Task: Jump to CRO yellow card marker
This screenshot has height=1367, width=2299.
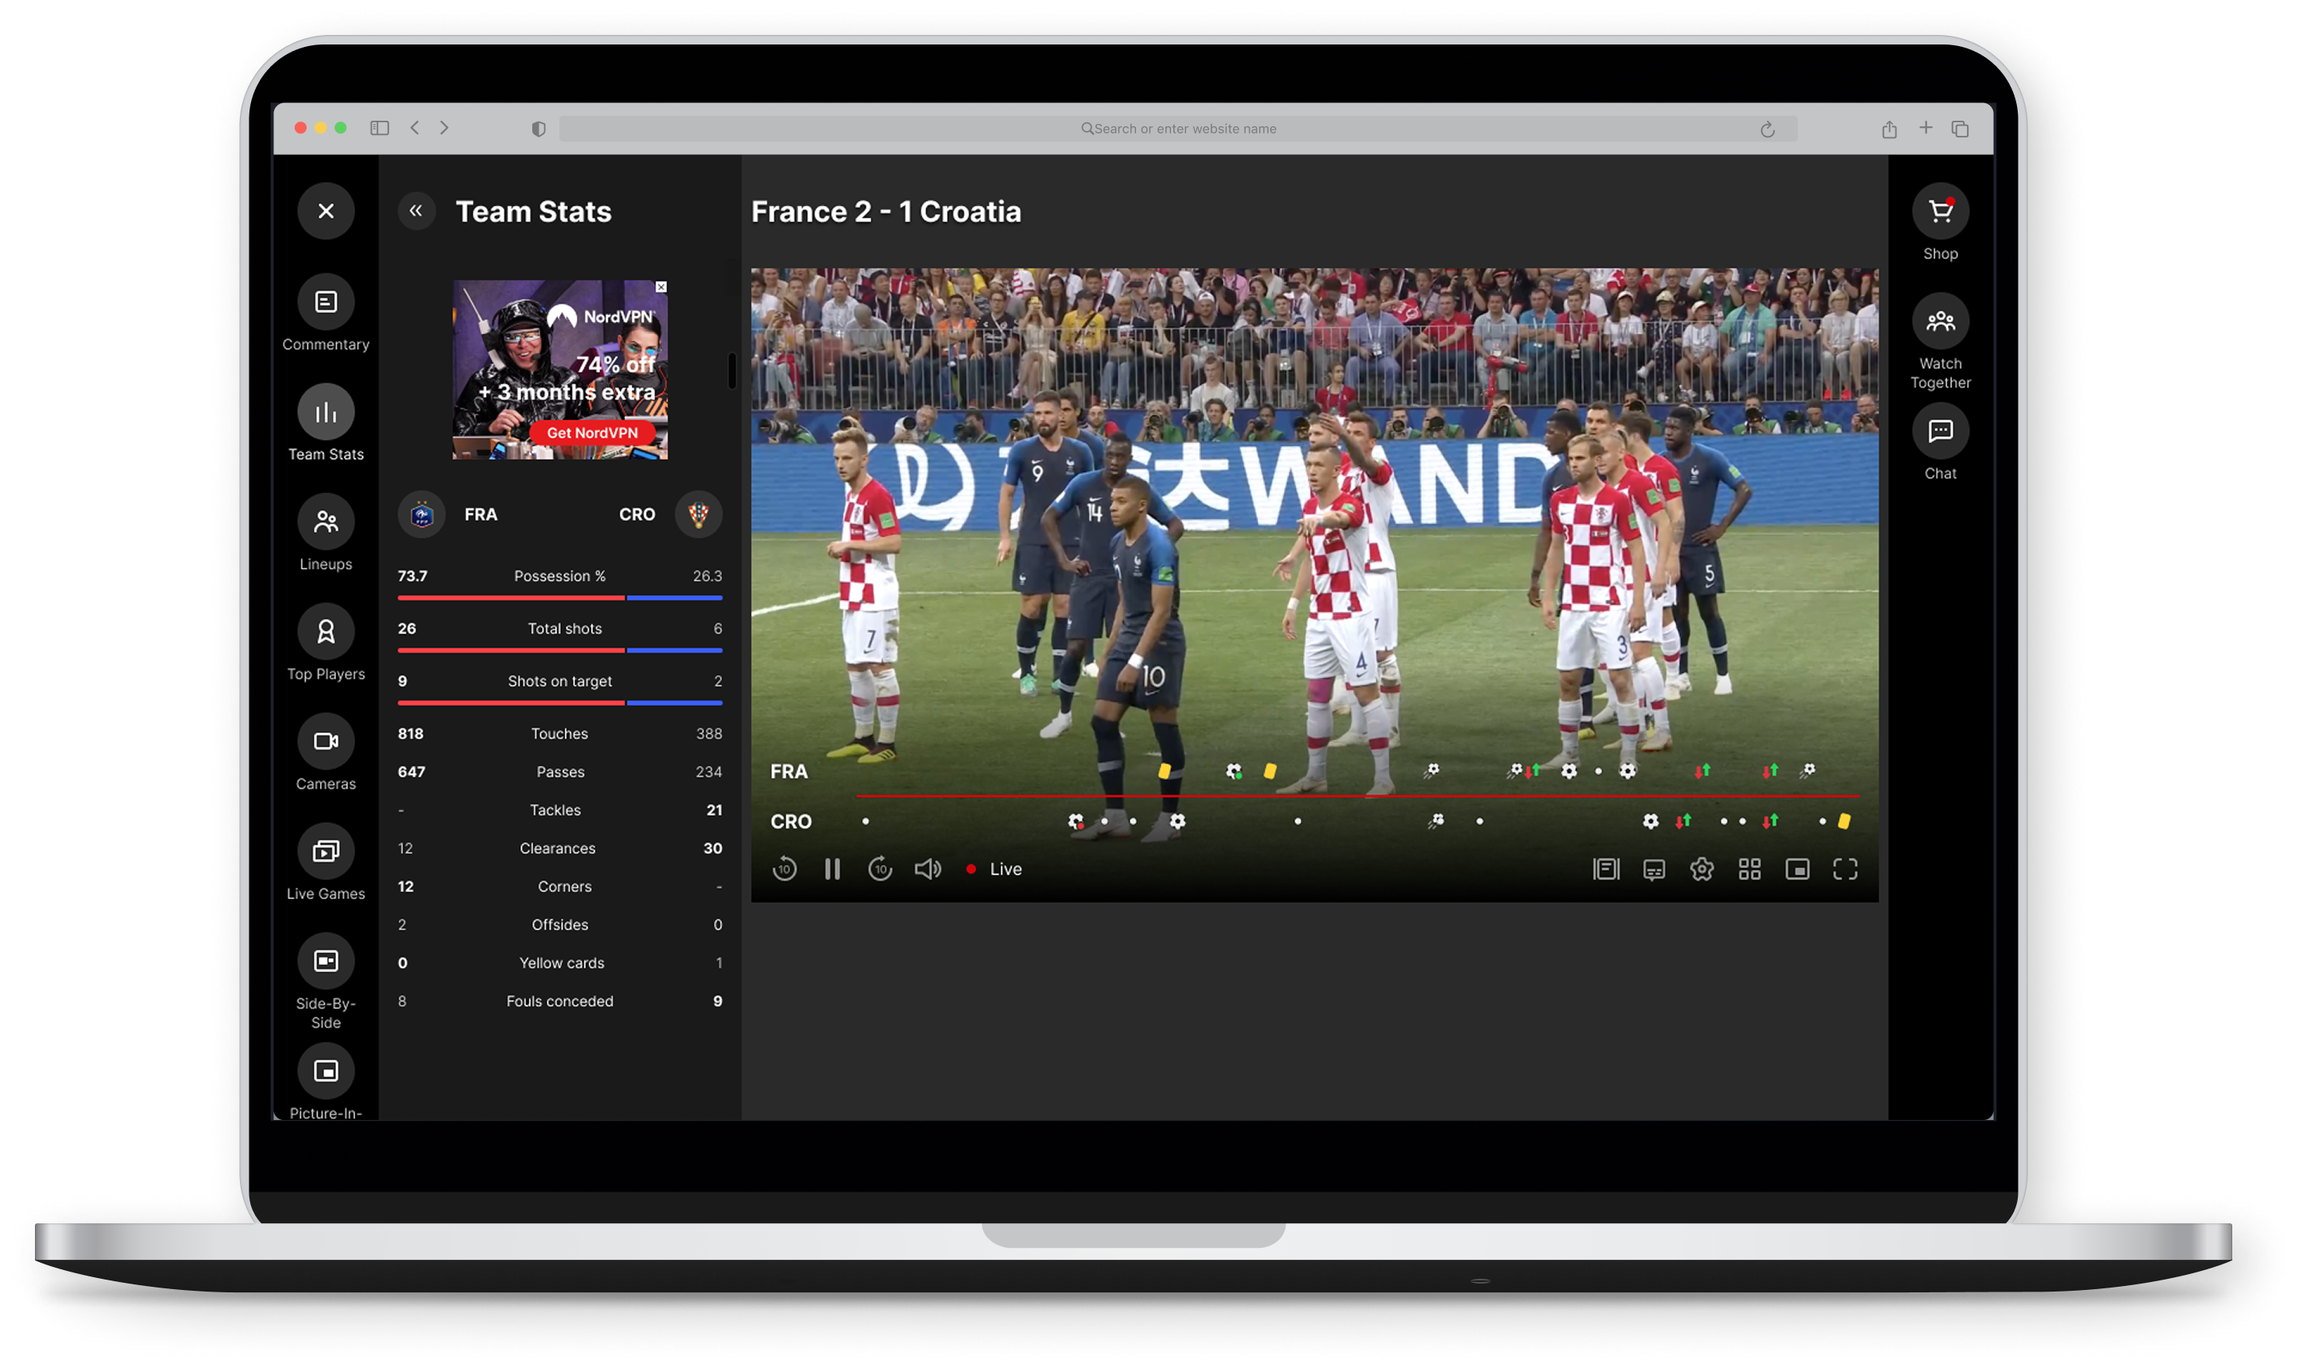Action: tap(1843, 821)
